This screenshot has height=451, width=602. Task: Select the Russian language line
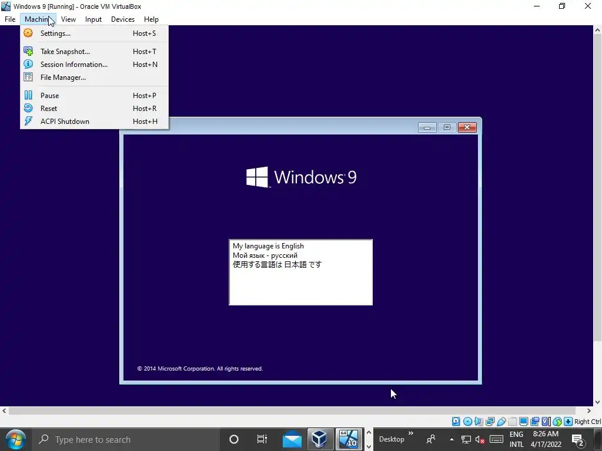pos(265,255)
